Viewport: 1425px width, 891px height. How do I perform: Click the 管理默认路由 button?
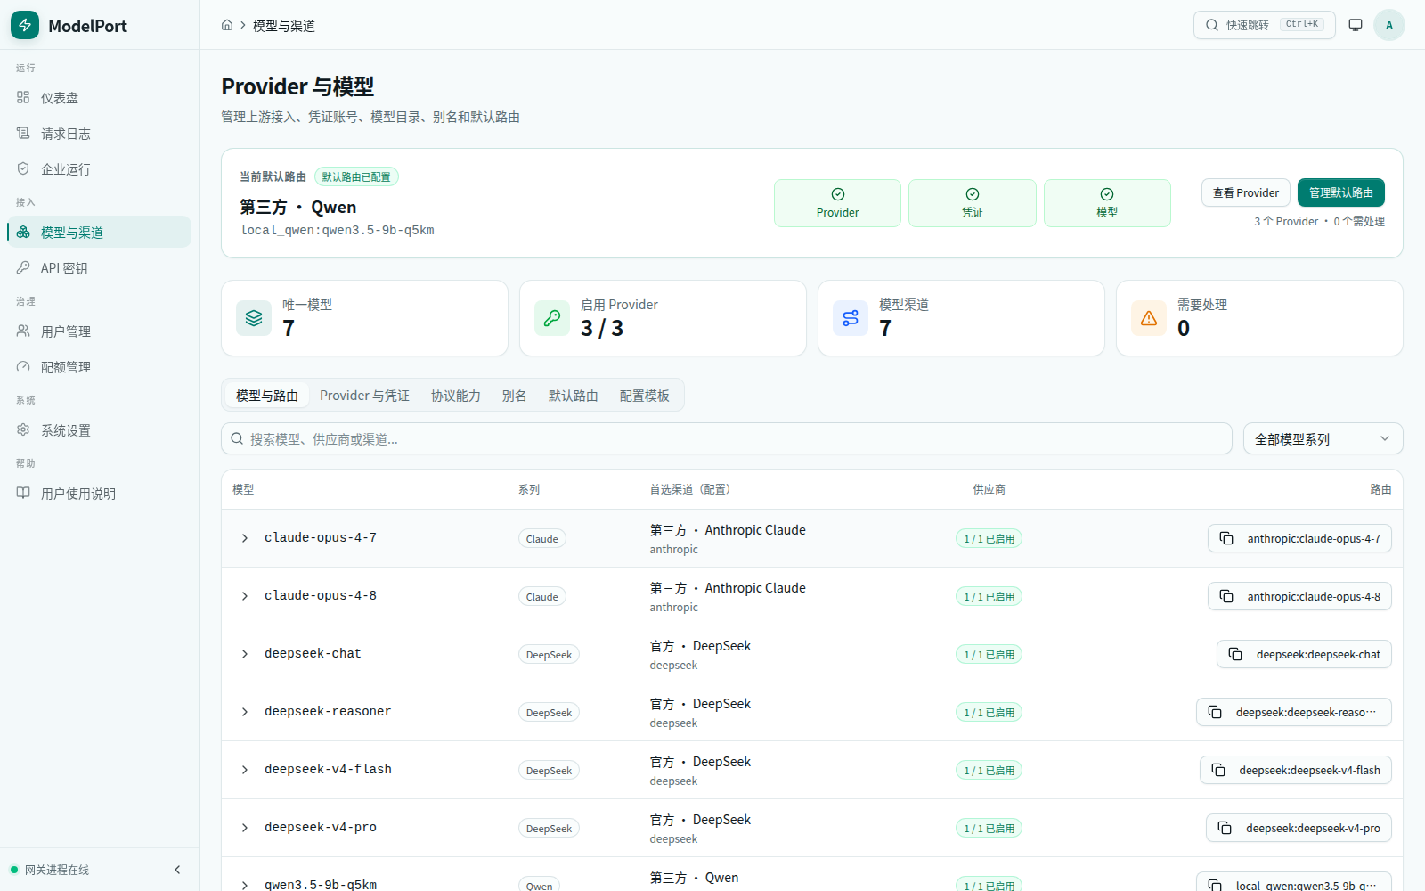pos(1340,192)
